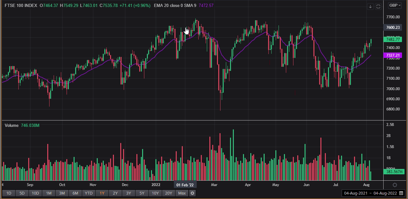Click the +71.41 (+0.96%) change value
Screen dimensions: 408x199
[x=135, y=5]
